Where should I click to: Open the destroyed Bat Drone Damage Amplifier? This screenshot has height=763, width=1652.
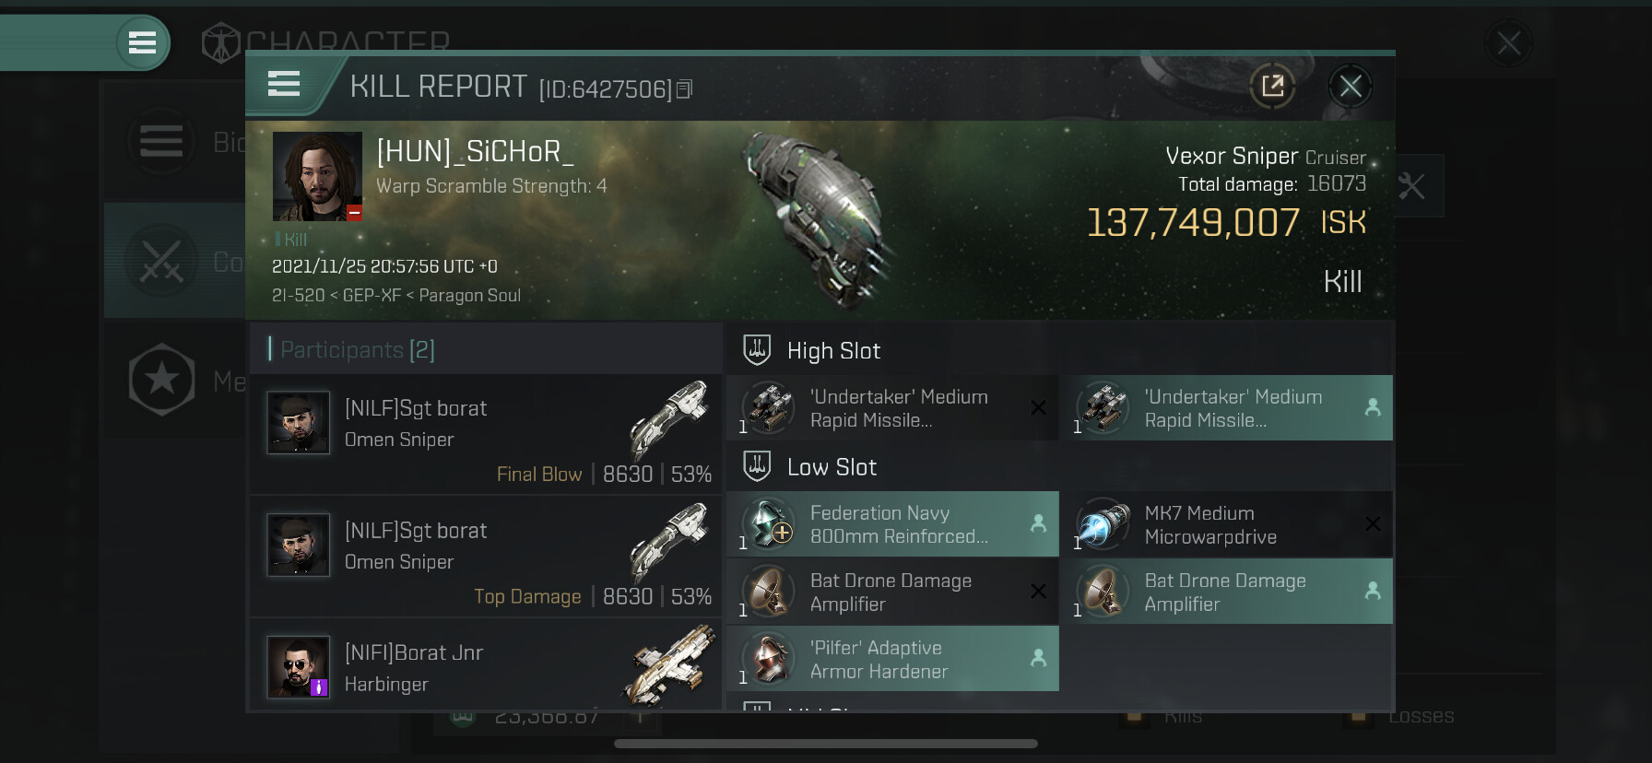892,592
